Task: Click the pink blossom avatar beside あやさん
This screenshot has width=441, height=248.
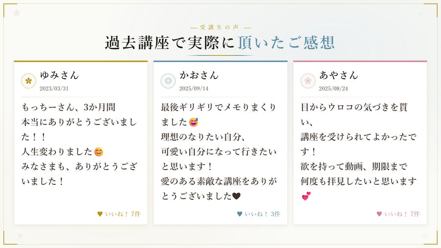Action: click(308, 80)
